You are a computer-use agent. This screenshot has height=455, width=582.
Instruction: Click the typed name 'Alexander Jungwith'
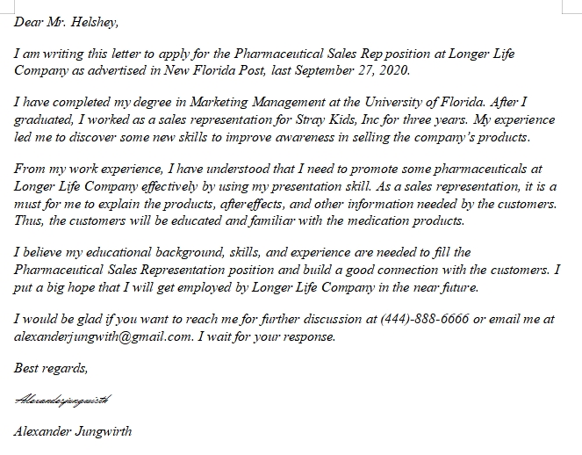point(73,431)
